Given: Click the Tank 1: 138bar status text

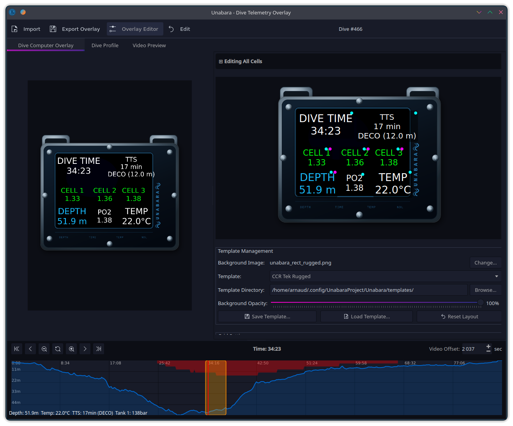Looking at the screenshot, I should click(x=131, y=413).
